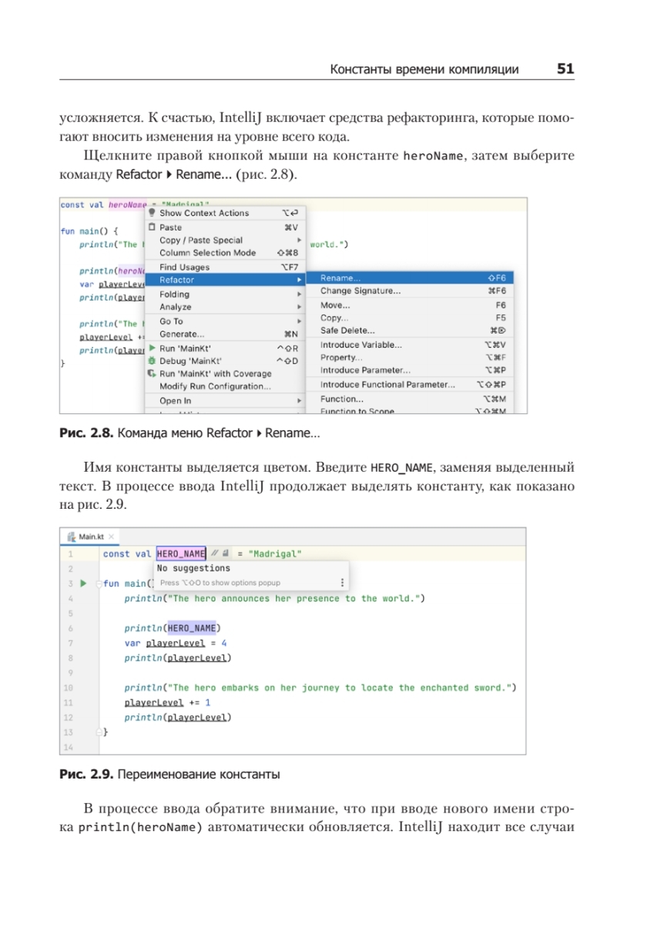
Task: Close the Main.kt editor tab
Action: pos(112,536)
